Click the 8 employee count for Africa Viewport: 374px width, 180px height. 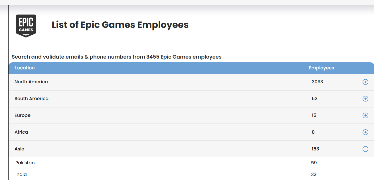[313, 132]
